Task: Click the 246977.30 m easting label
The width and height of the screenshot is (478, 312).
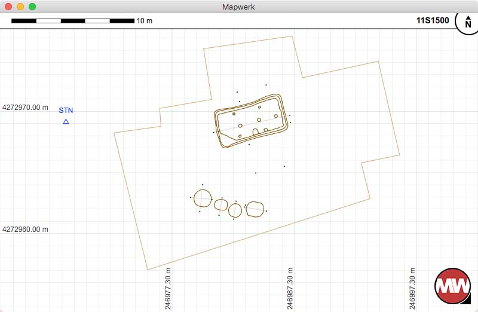Action: coord(168,289)
